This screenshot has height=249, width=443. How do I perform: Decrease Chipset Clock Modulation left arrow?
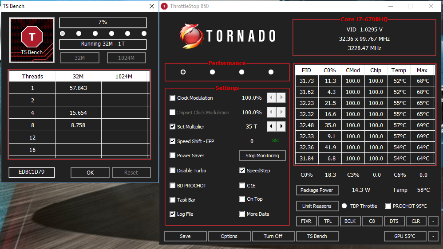pyautogui.click(x=272, y=112)
